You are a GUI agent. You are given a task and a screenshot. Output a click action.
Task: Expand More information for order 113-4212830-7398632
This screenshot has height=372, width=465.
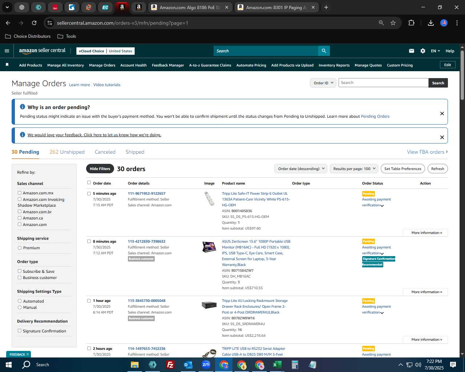(x=425, y=292)
